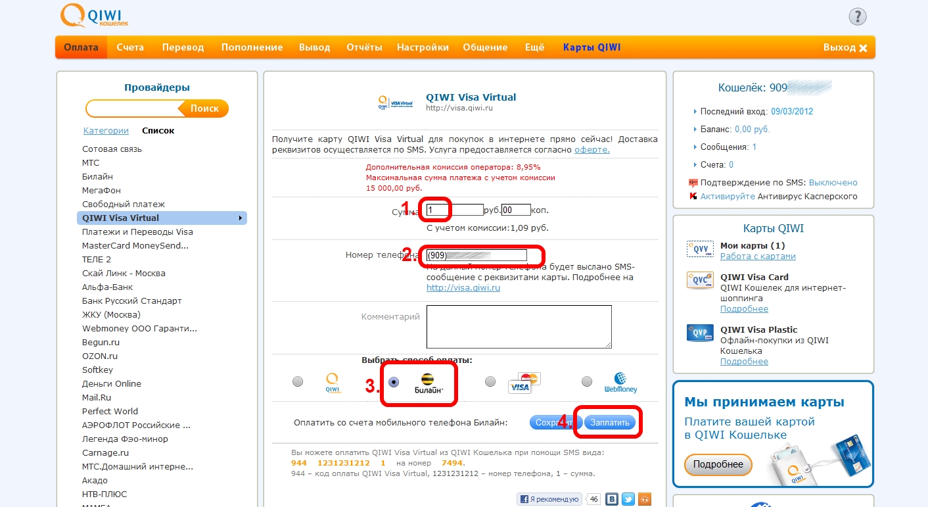Open the Перевод menu item
This screenshot has height=507, width=928.
[183, 47]
